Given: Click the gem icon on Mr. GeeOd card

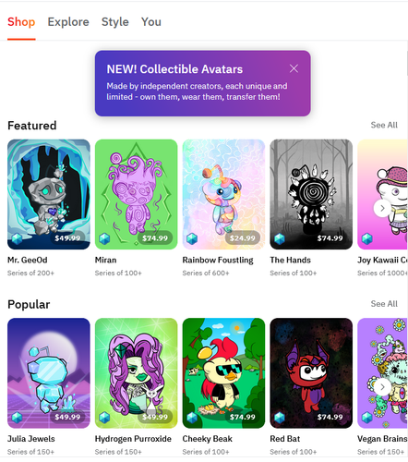Looking at the screenshot, I should tap(17, 238).
